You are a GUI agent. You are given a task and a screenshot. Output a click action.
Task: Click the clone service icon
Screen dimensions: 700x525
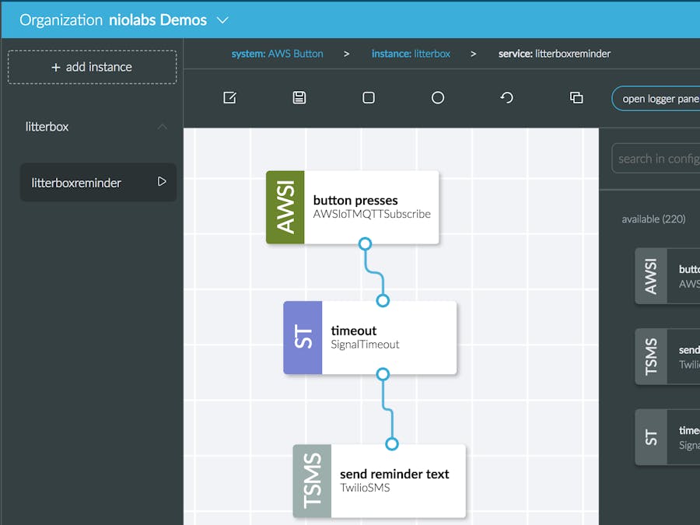576,97
